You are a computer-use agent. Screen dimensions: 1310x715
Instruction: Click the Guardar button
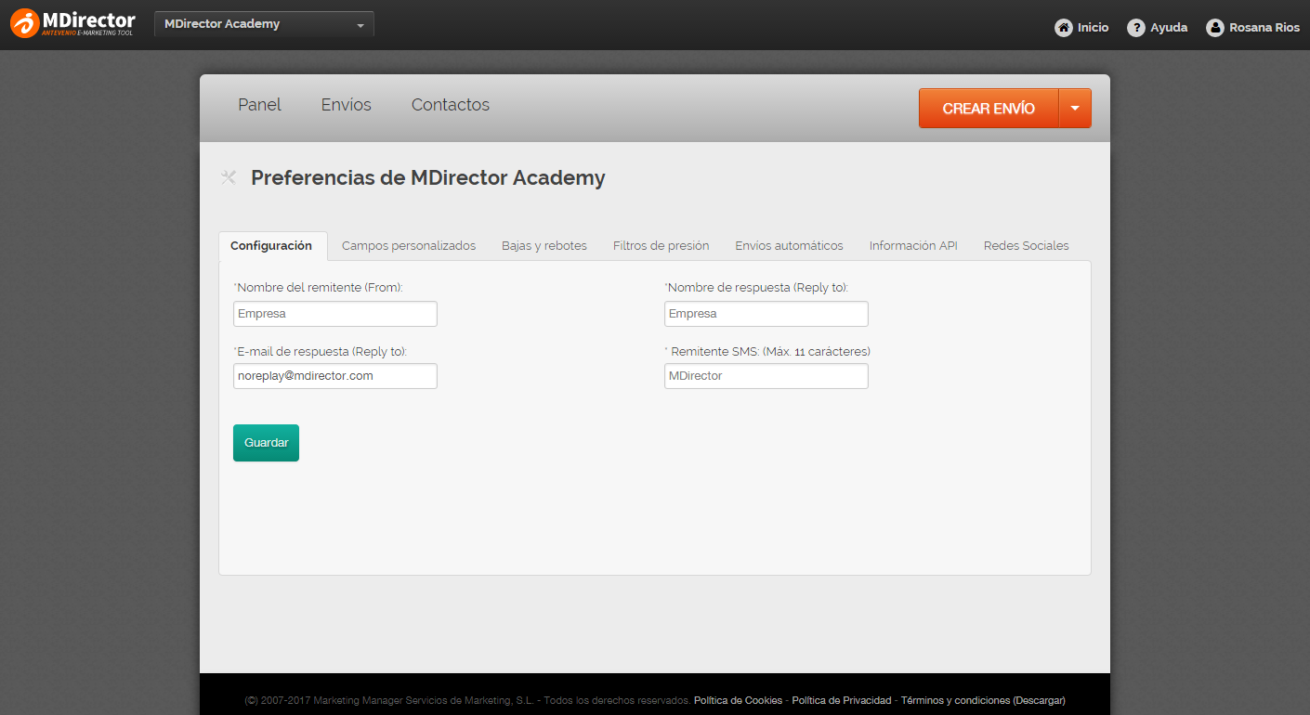(x=266, y=443)
